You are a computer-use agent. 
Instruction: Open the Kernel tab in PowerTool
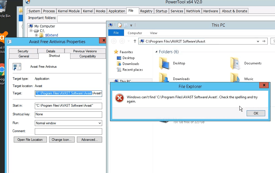tap(88, 11)
